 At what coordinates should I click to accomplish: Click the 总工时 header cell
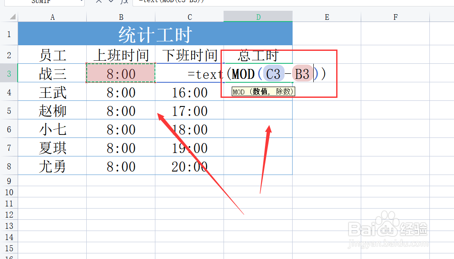click(x=258, y=55)
